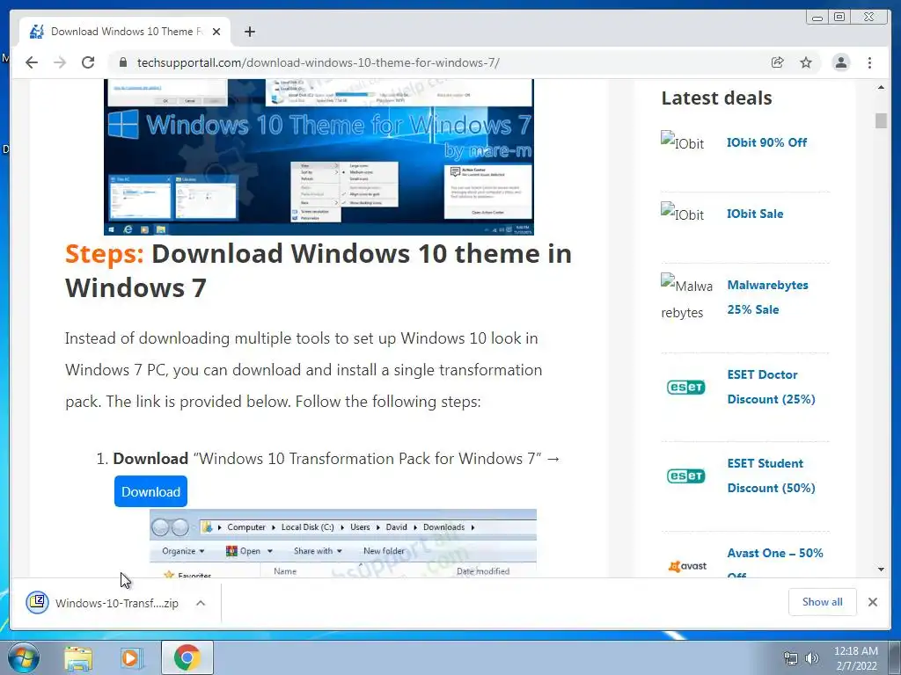Open Chrome's three-dot menu
The image size is (901, 675).
coord(870,62)
